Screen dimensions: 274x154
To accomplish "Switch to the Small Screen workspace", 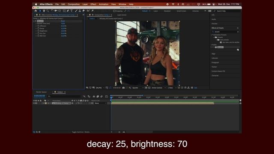I will [x=181, y=11].
